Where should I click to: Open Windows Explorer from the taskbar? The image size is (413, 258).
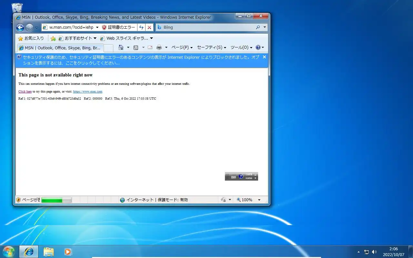click(x=48, y=252)
